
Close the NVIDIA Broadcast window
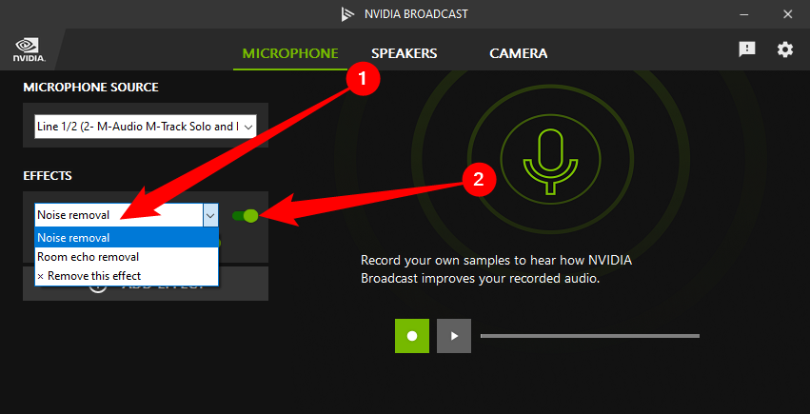coord(787,14)
